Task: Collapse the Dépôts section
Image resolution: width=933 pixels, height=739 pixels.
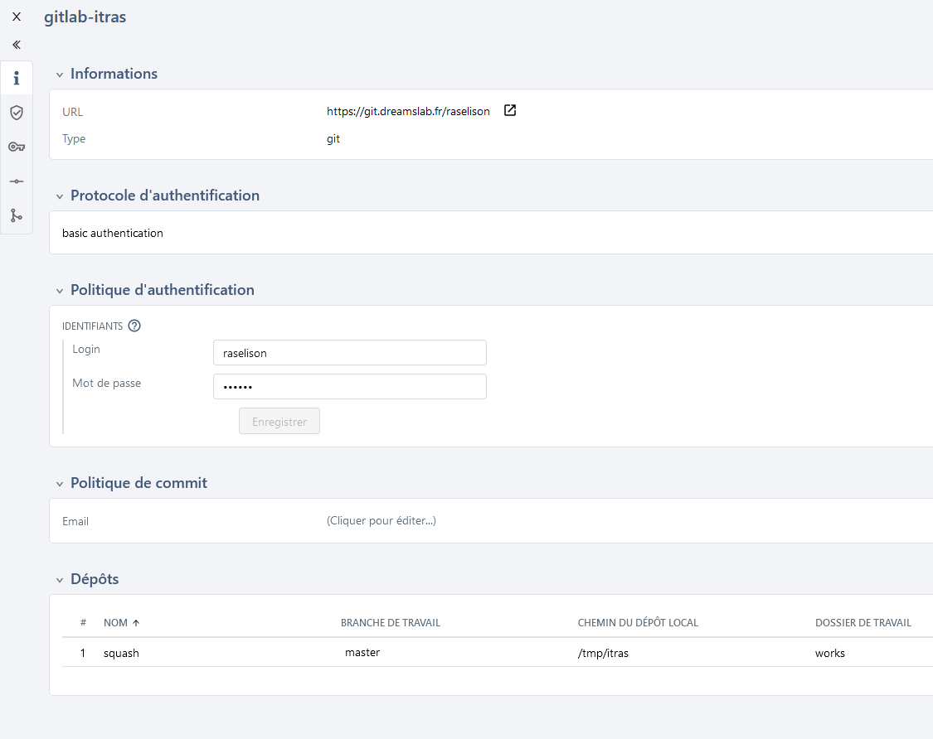Action: (x=59, y=579)
